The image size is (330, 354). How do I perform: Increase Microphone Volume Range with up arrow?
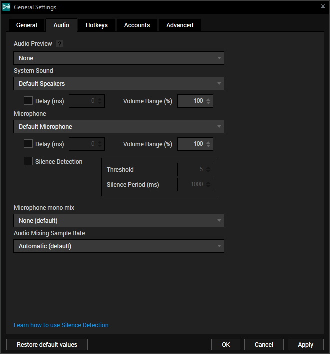point(208,142)
